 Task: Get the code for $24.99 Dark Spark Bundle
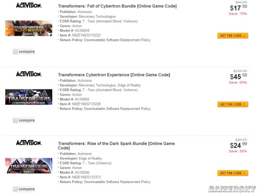233,173
